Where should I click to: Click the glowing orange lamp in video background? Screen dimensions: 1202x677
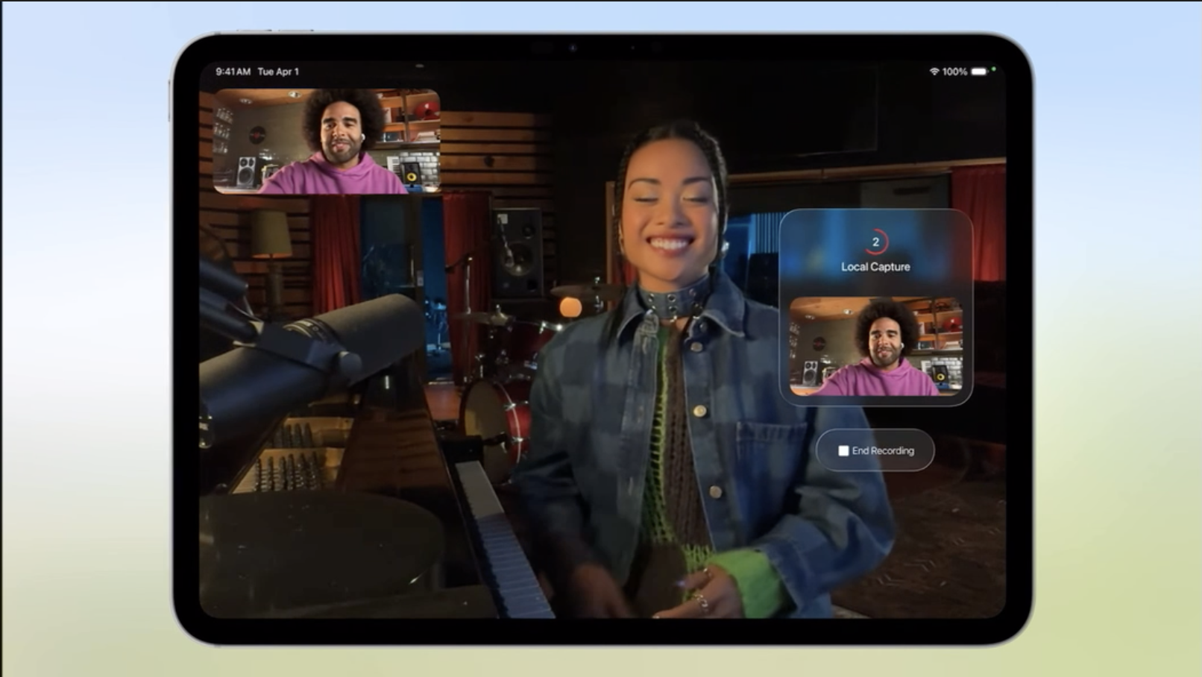pos(570,307)
